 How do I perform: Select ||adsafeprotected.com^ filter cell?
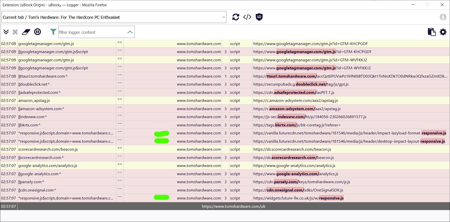click(67, 93)
